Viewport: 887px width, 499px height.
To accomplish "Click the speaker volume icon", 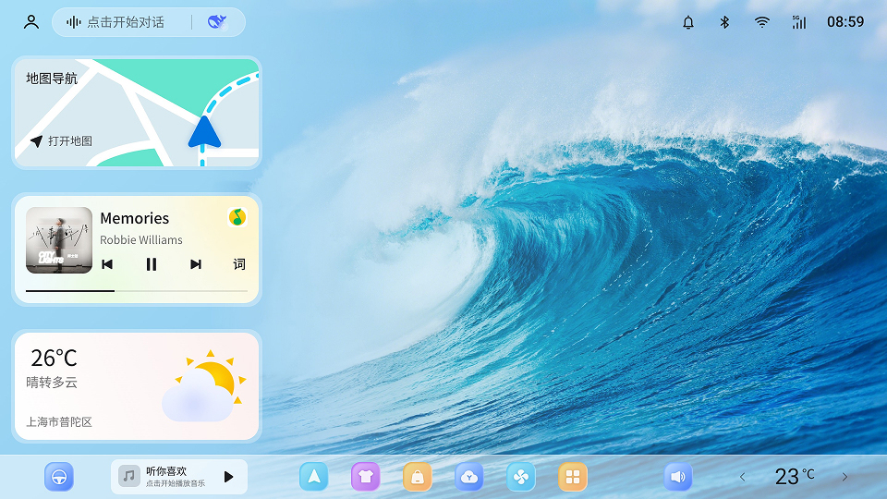I will pos(677,477).
